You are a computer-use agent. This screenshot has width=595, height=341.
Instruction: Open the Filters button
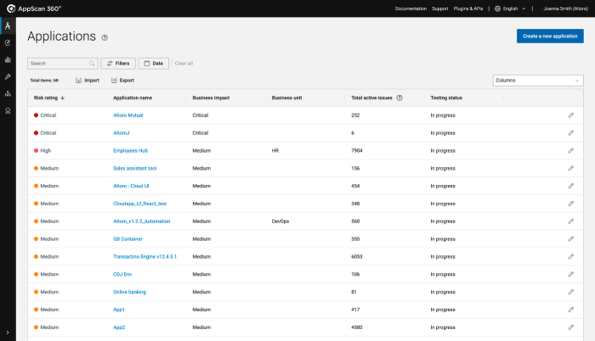tap(118, 63)
